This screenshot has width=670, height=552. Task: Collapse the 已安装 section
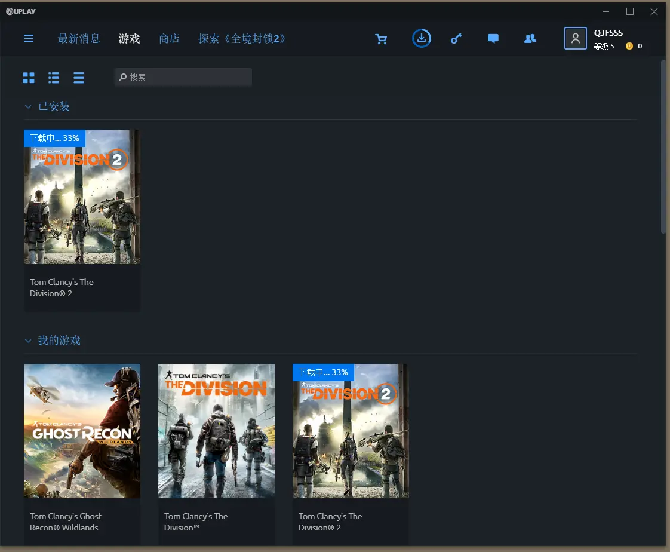coord(28,106)
